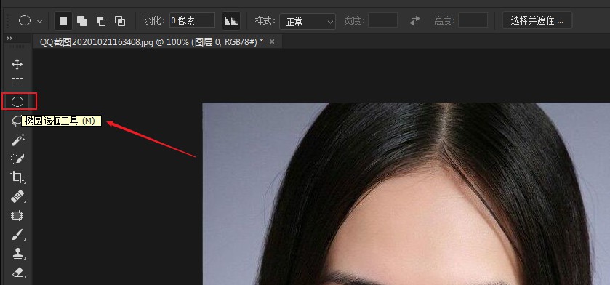
Task: Choose New Selection mode
Action: point(63,21)
